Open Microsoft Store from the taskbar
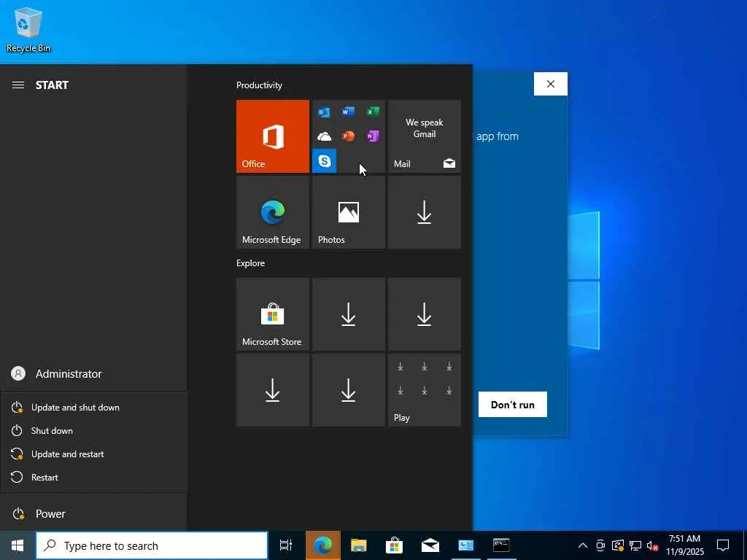The width and height of the screenshot is (747, 560). tap(394, 545)
